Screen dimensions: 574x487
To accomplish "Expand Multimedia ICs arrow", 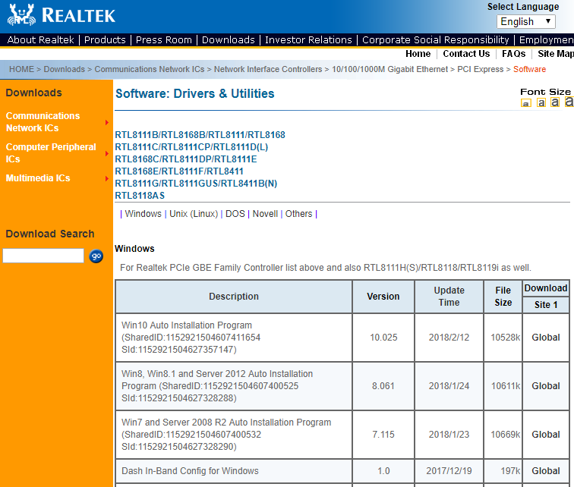I will click(107, 178).
